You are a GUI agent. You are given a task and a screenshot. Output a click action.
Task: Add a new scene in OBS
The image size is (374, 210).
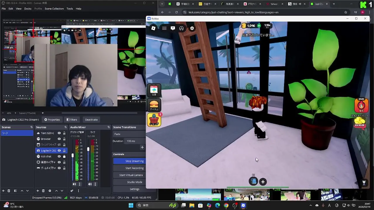click(3, 191)
